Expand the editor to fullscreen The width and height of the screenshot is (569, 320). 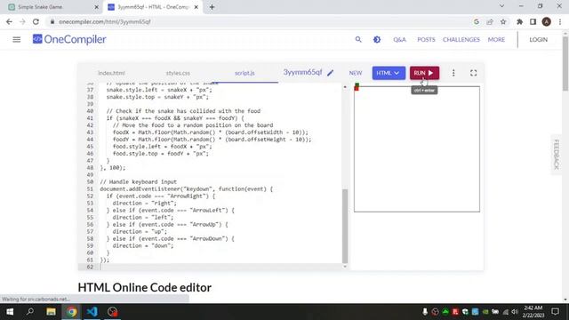click(474, 73)
